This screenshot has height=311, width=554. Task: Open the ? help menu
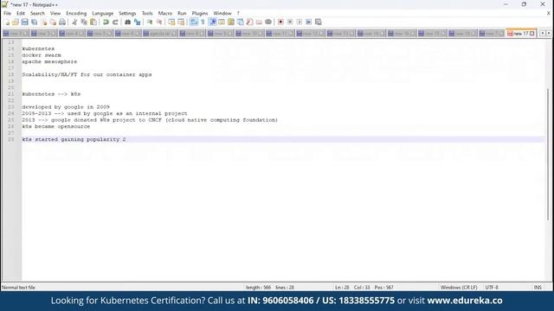(238, 13)
